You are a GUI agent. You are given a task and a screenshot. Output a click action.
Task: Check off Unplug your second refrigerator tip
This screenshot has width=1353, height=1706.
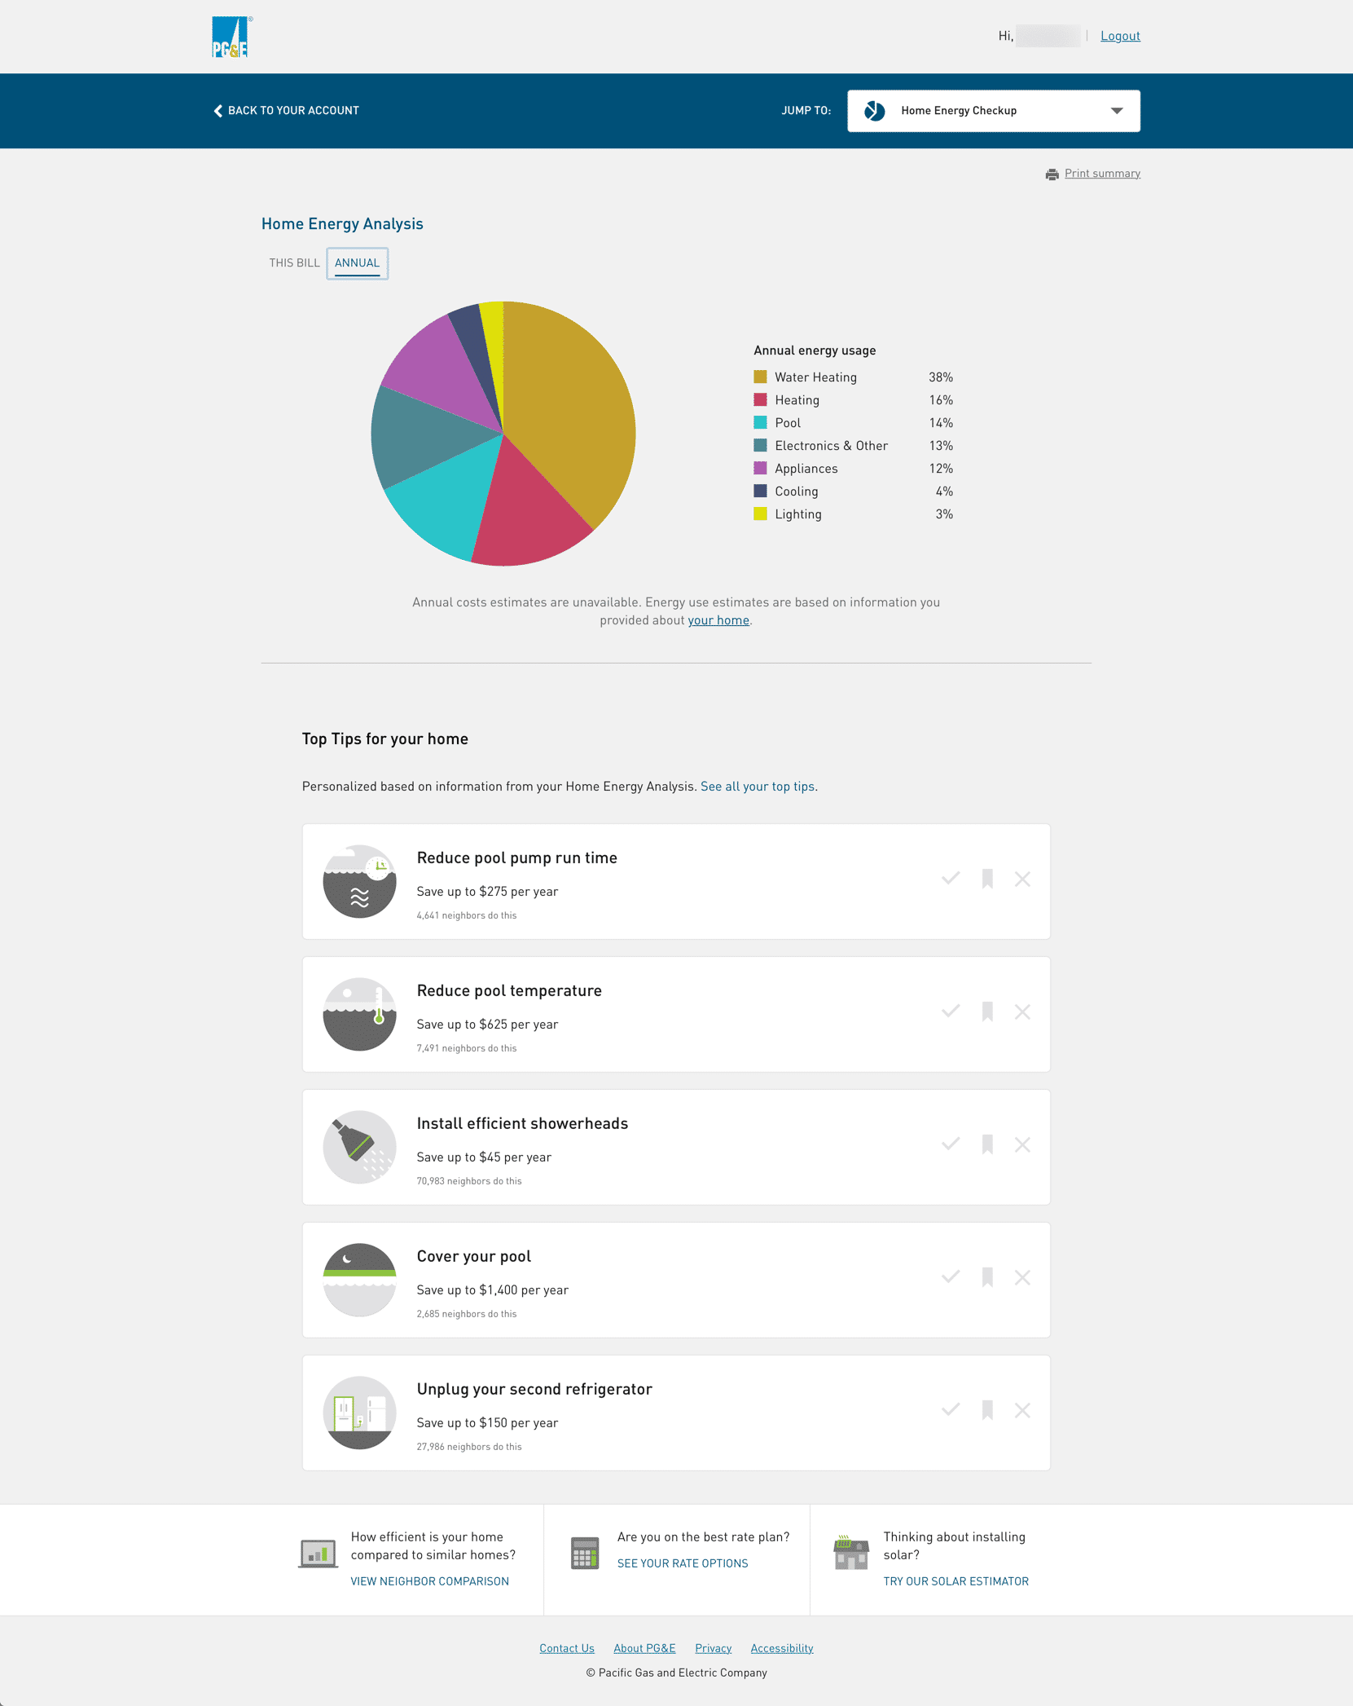coord(951,1410)
